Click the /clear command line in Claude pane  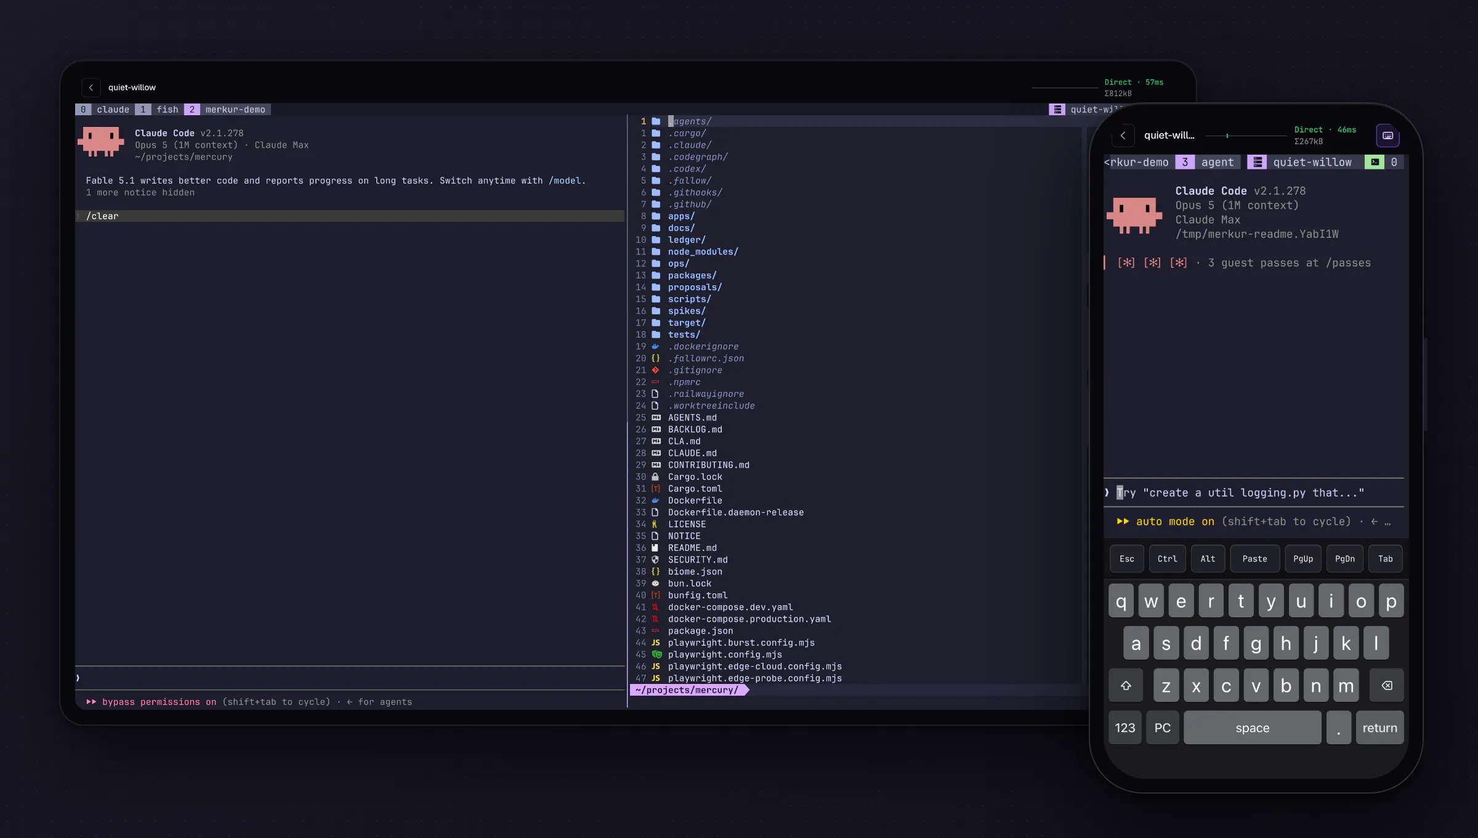pos(350,216)
